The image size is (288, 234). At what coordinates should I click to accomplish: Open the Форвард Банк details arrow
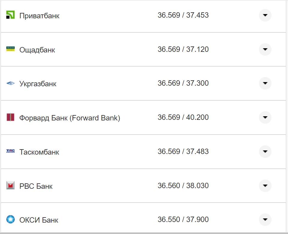point(265,117)
